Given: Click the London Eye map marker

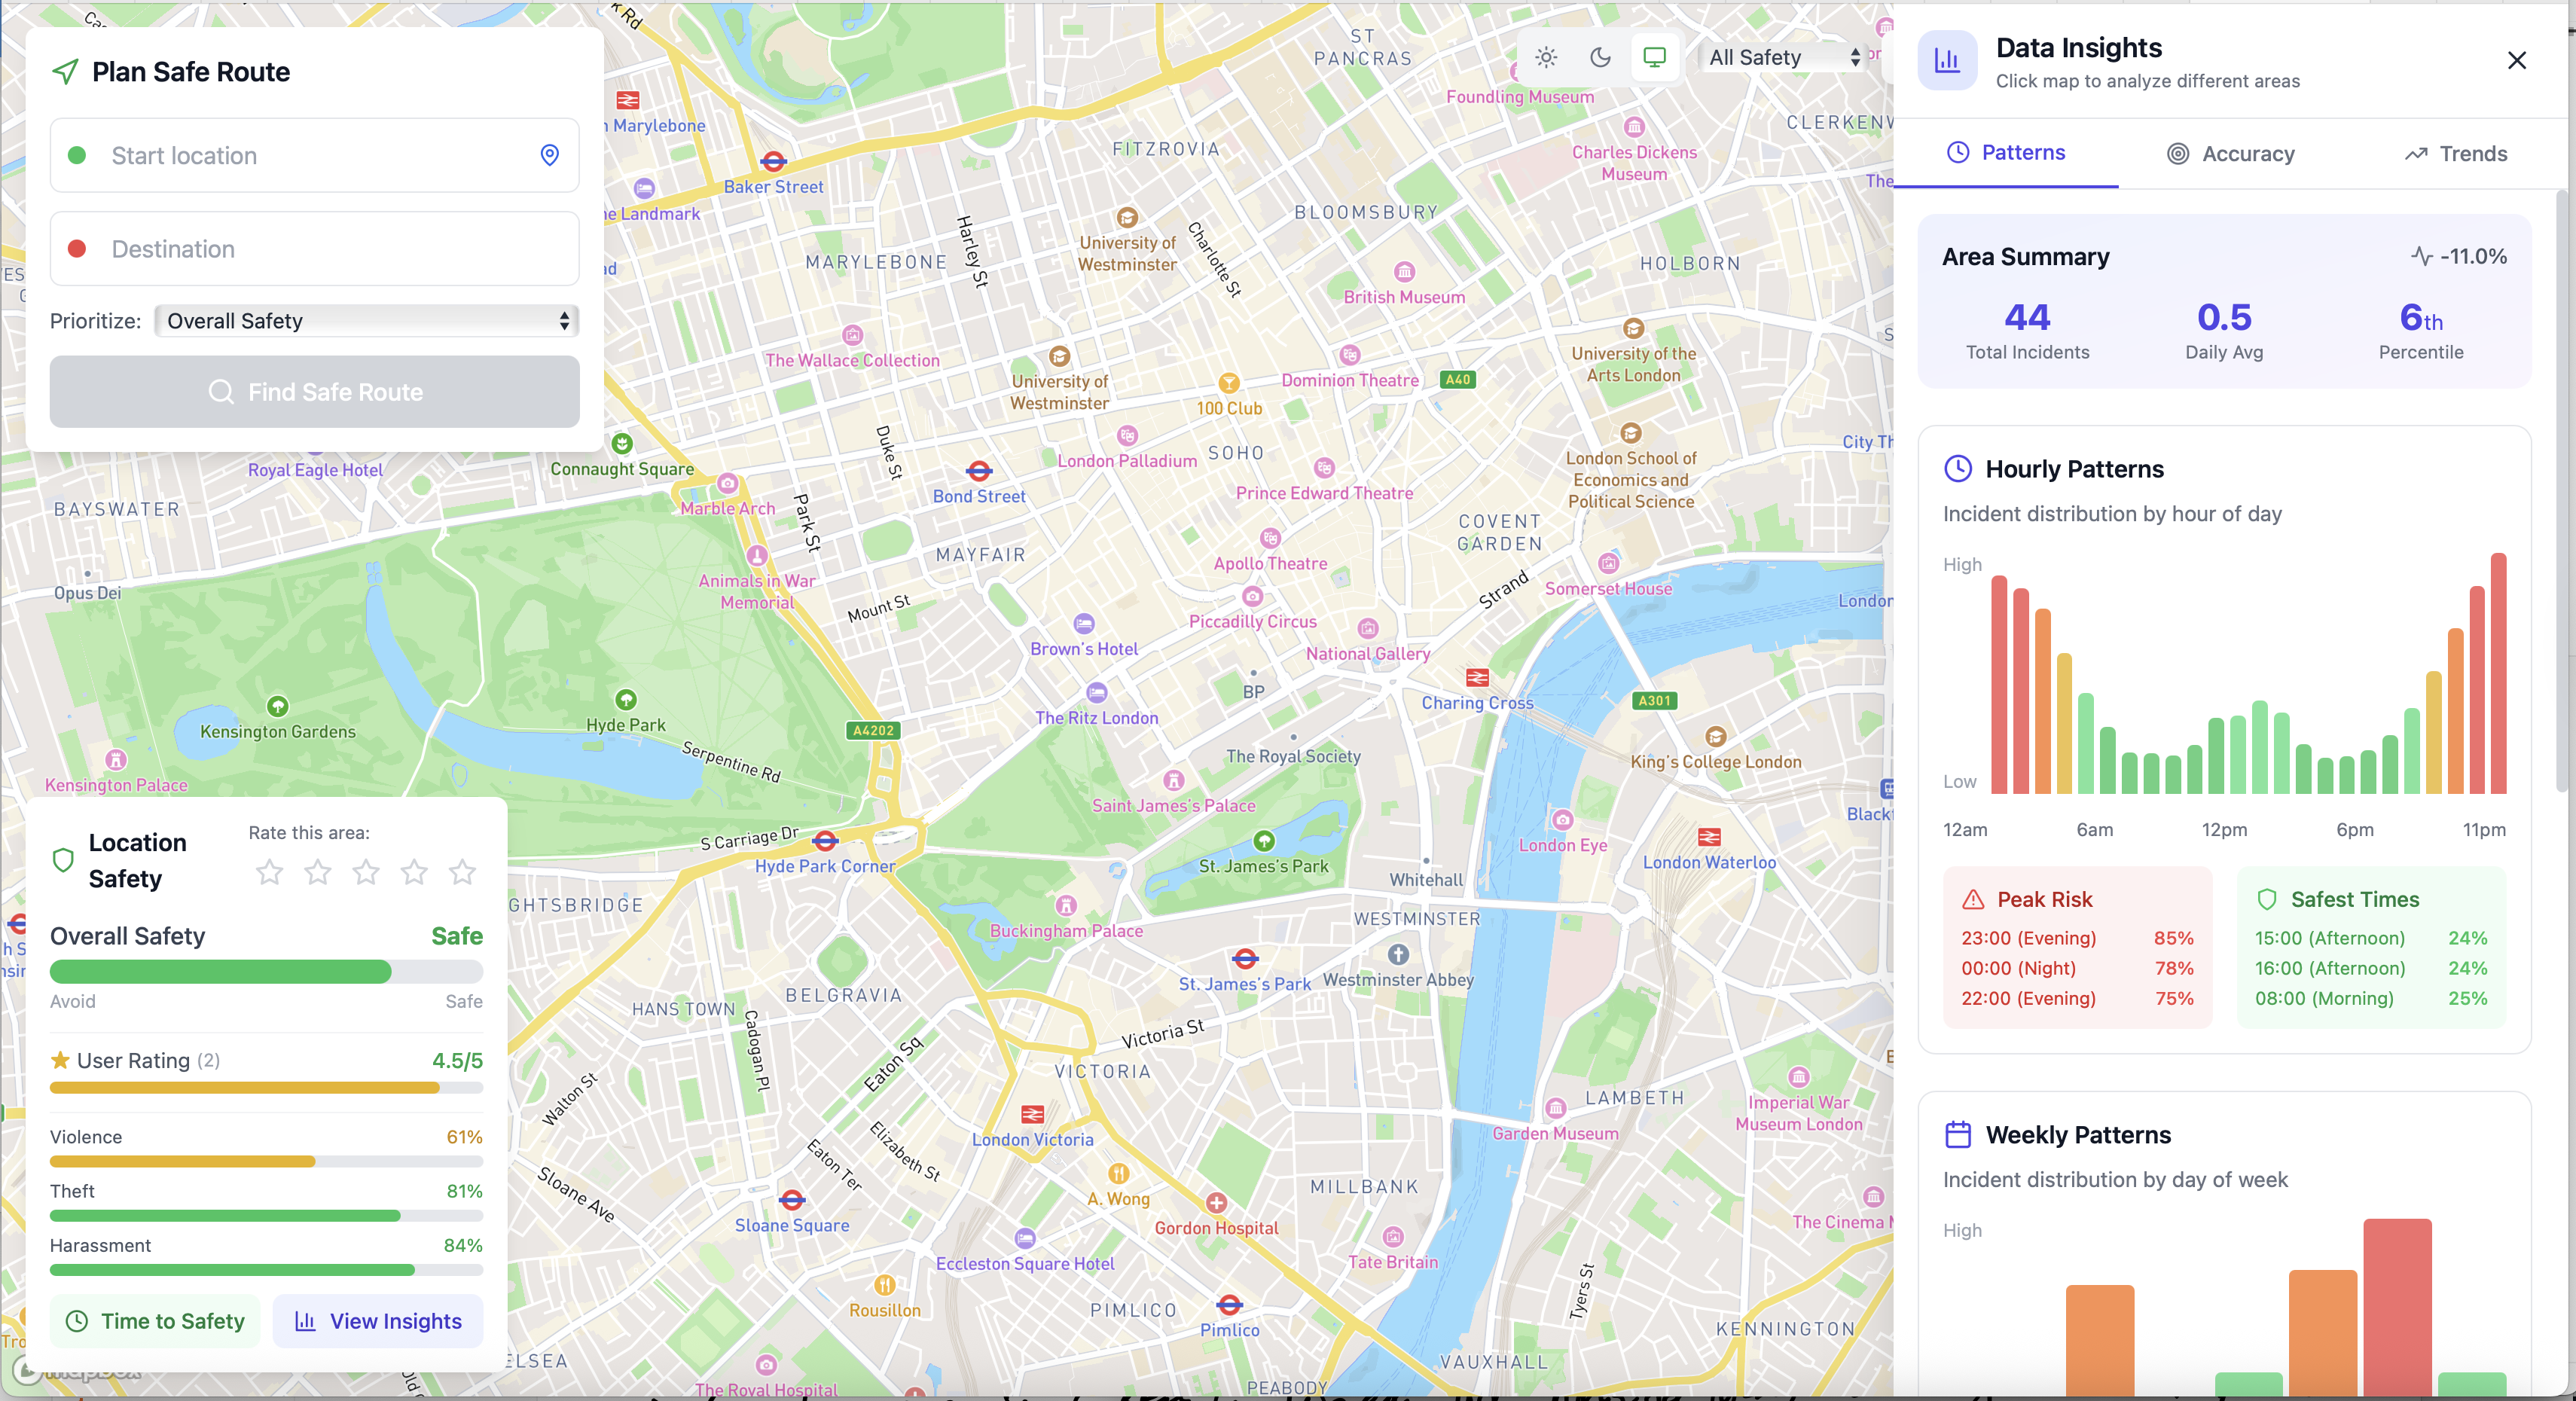Looking at the screenshot, I should (1562, 820).
